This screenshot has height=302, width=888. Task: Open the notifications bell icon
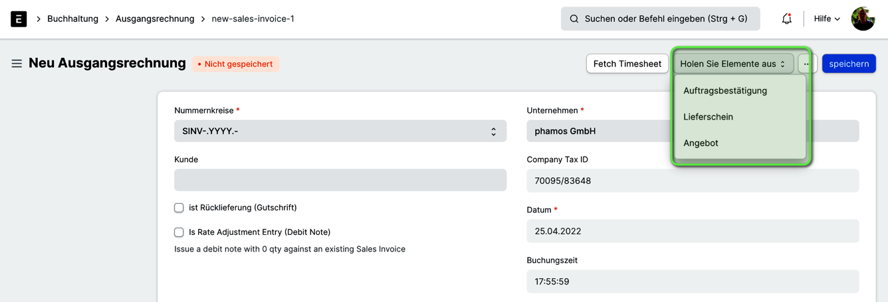786,19
